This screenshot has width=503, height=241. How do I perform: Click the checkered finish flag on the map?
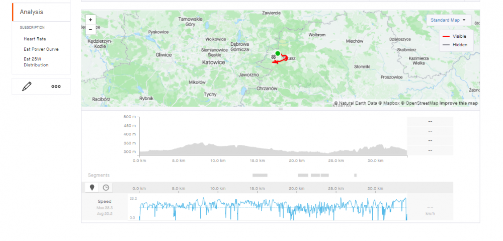coord(274,57)
